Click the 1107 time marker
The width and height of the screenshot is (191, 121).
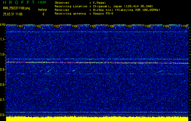(x=129, y=26)
